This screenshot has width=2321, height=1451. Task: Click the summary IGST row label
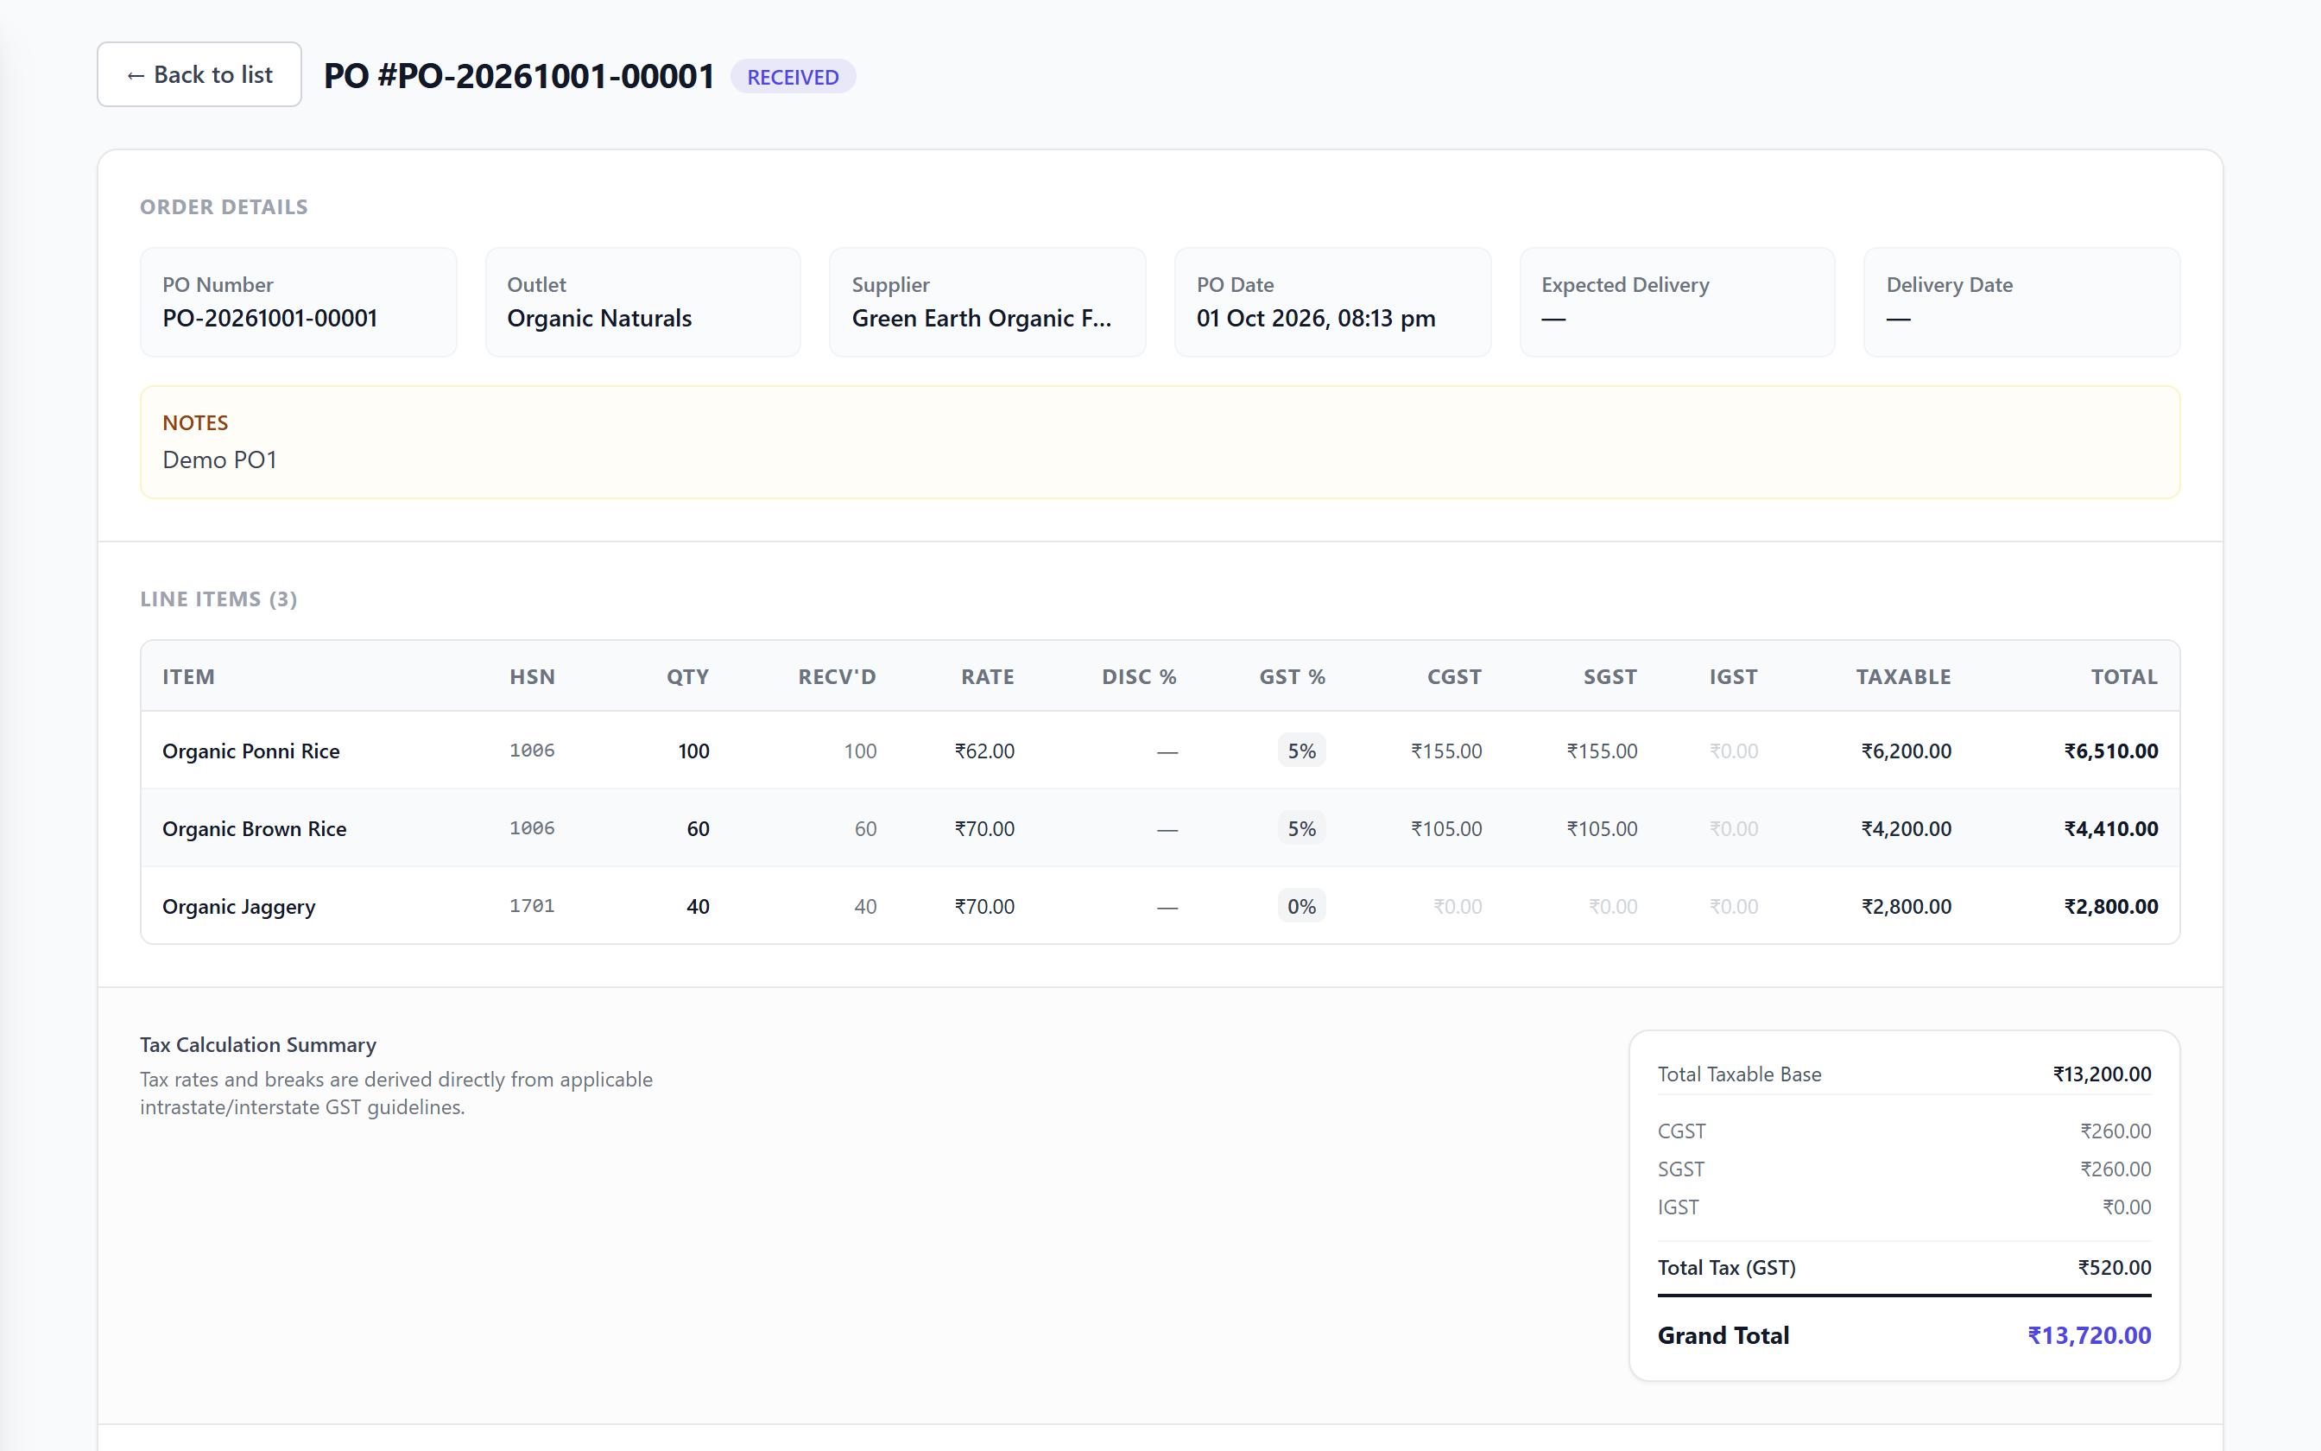1678,1207
